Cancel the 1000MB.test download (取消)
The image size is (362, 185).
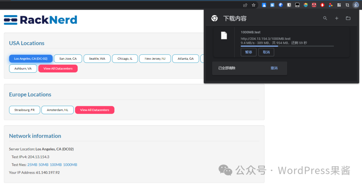[266, 52]
